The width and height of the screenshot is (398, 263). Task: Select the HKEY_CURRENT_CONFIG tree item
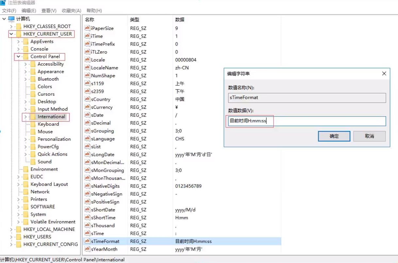tap(51, 244)
